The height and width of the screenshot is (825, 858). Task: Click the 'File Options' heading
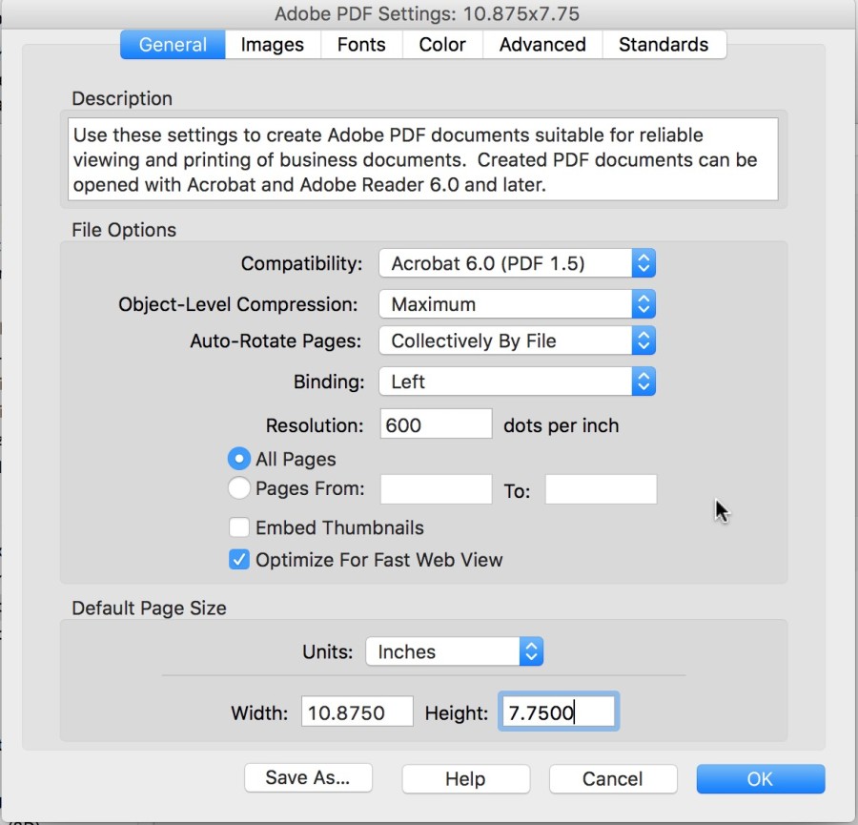pos(124,230)
